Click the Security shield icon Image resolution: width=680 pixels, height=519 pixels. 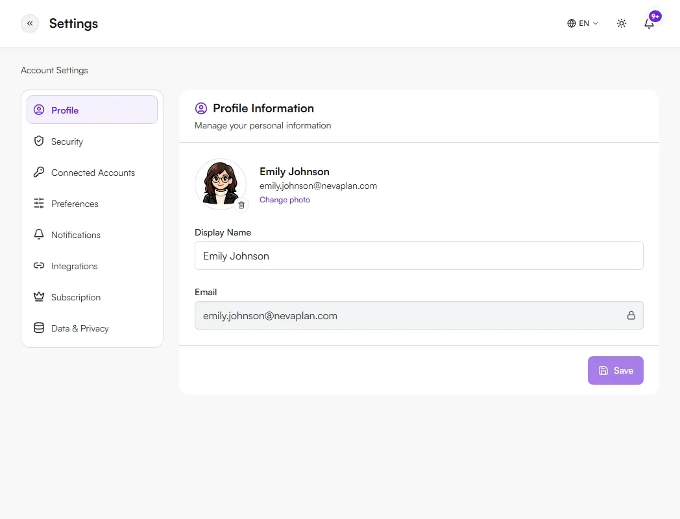point(39,141)
